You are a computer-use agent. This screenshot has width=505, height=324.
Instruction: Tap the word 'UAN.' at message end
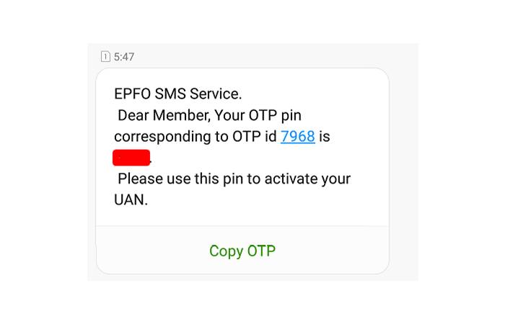pyautogui.click(x=131, y=200)
